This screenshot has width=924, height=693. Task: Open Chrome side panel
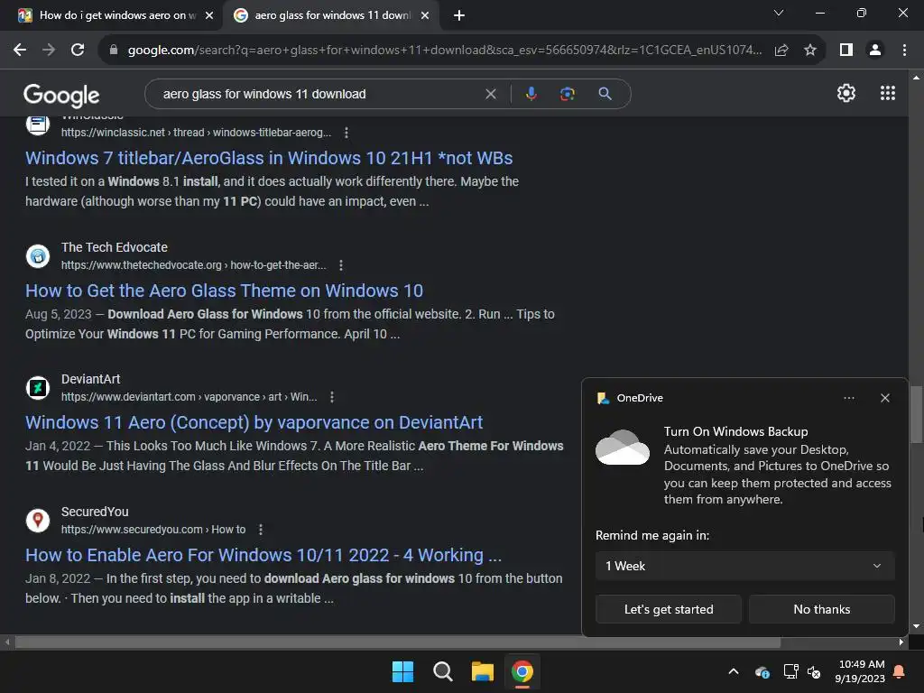(846, 51)
